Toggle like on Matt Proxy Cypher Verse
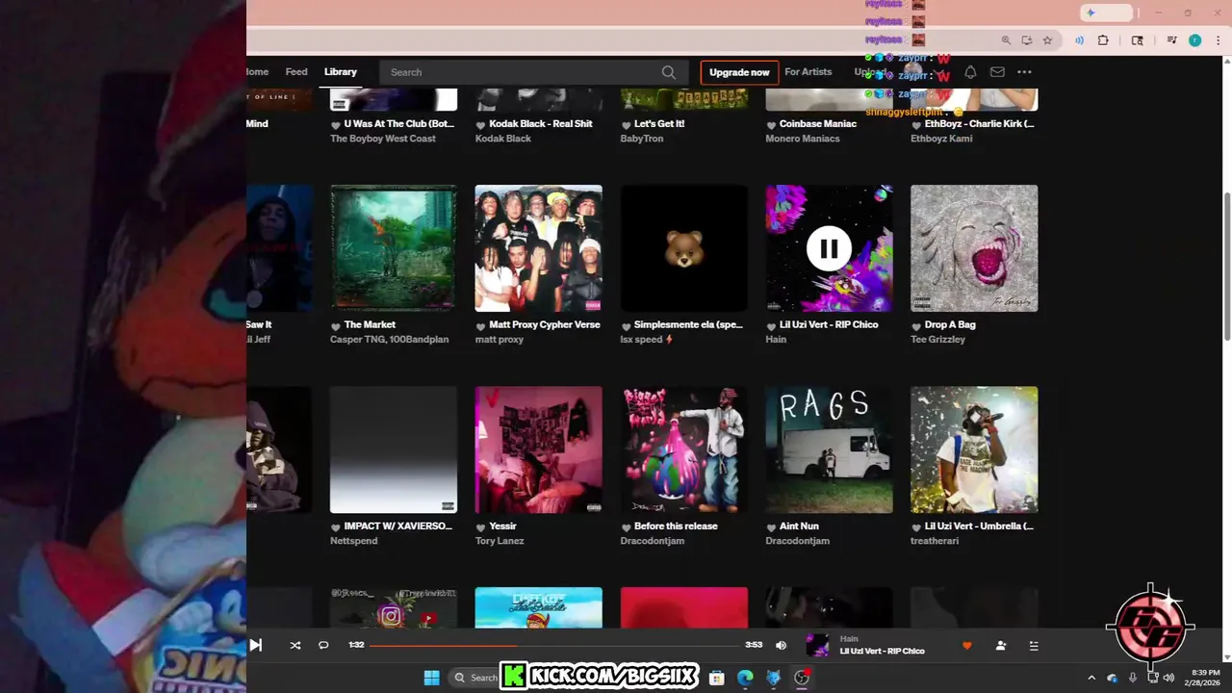Viewport: 1232px width, 693px height. click(x=480, y=325)
